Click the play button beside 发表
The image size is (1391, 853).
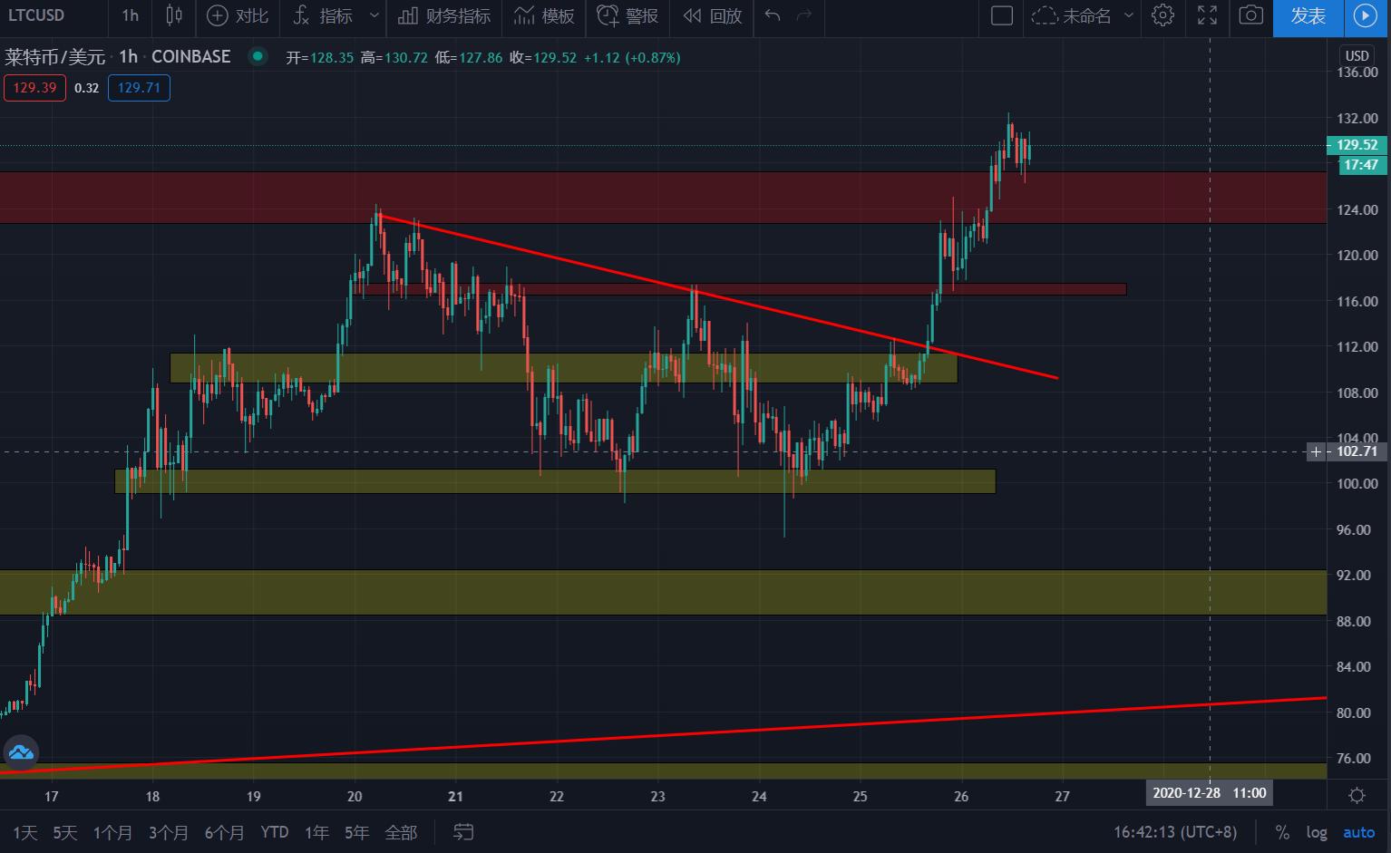point(1365,15)
